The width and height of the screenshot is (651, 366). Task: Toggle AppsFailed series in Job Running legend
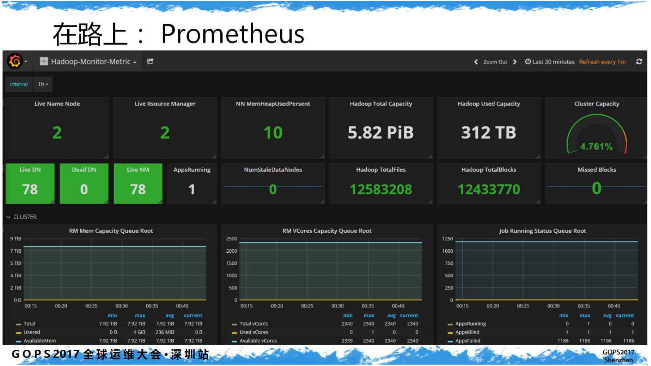pyautogui.click(x=468, y=341)
